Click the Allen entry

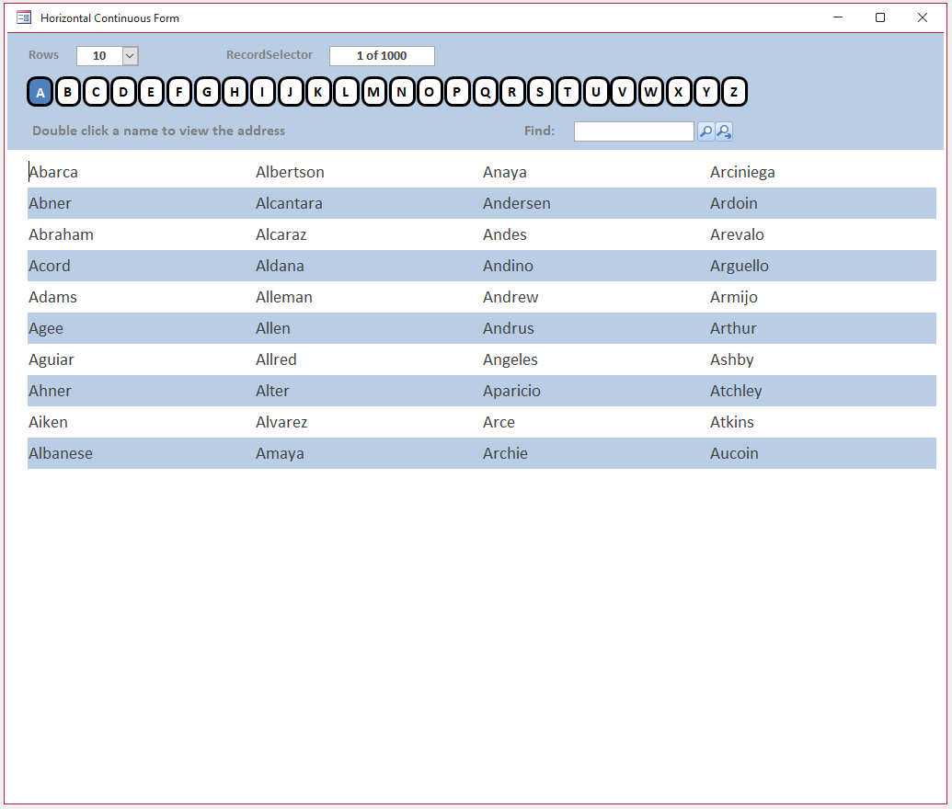[x=273, y=328]
